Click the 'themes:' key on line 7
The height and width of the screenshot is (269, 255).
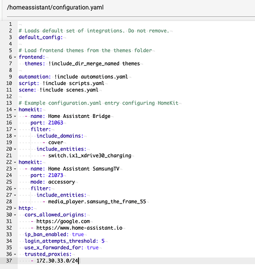click(35, 63)
